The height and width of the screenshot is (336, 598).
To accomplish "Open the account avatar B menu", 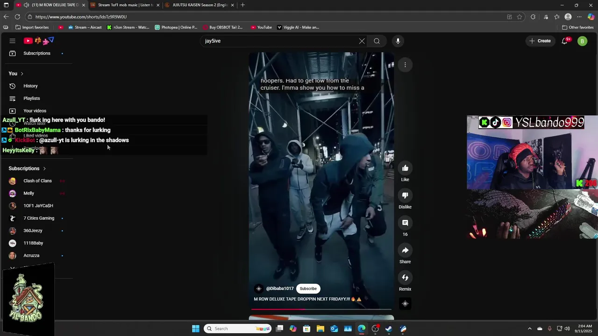I will pyautogui.click(x=582, y=41).
